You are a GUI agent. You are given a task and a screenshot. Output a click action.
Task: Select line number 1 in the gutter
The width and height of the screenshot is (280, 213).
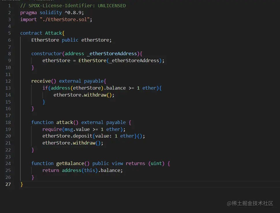pyautogui.click(x=9, y=6)
